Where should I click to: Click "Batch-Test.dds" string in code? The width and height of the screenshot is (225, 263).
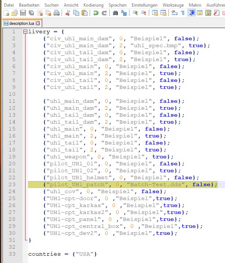coord(156,184)
